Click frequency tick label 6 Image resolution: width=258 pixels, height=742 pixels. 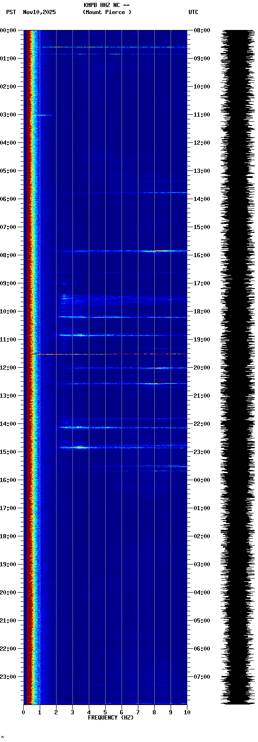[122, 712]
